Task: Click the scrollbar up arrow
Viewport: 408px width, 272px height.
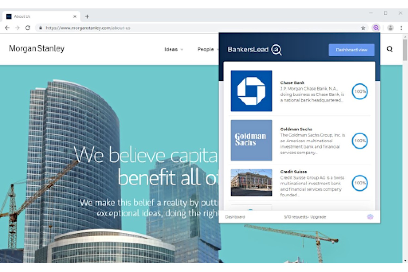Action: 405,37
